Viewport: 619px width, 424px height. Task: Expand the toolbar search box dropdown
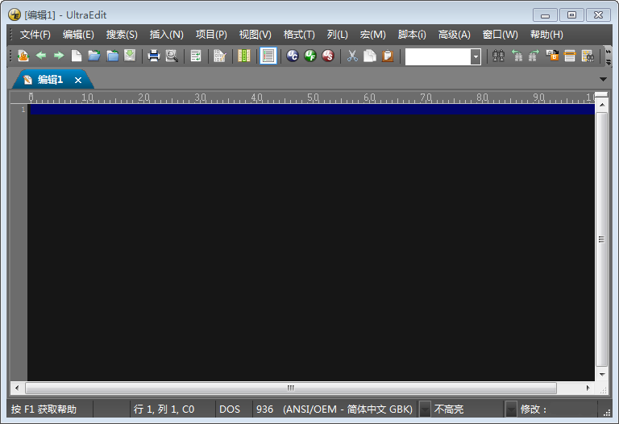[x=476, y=57]
